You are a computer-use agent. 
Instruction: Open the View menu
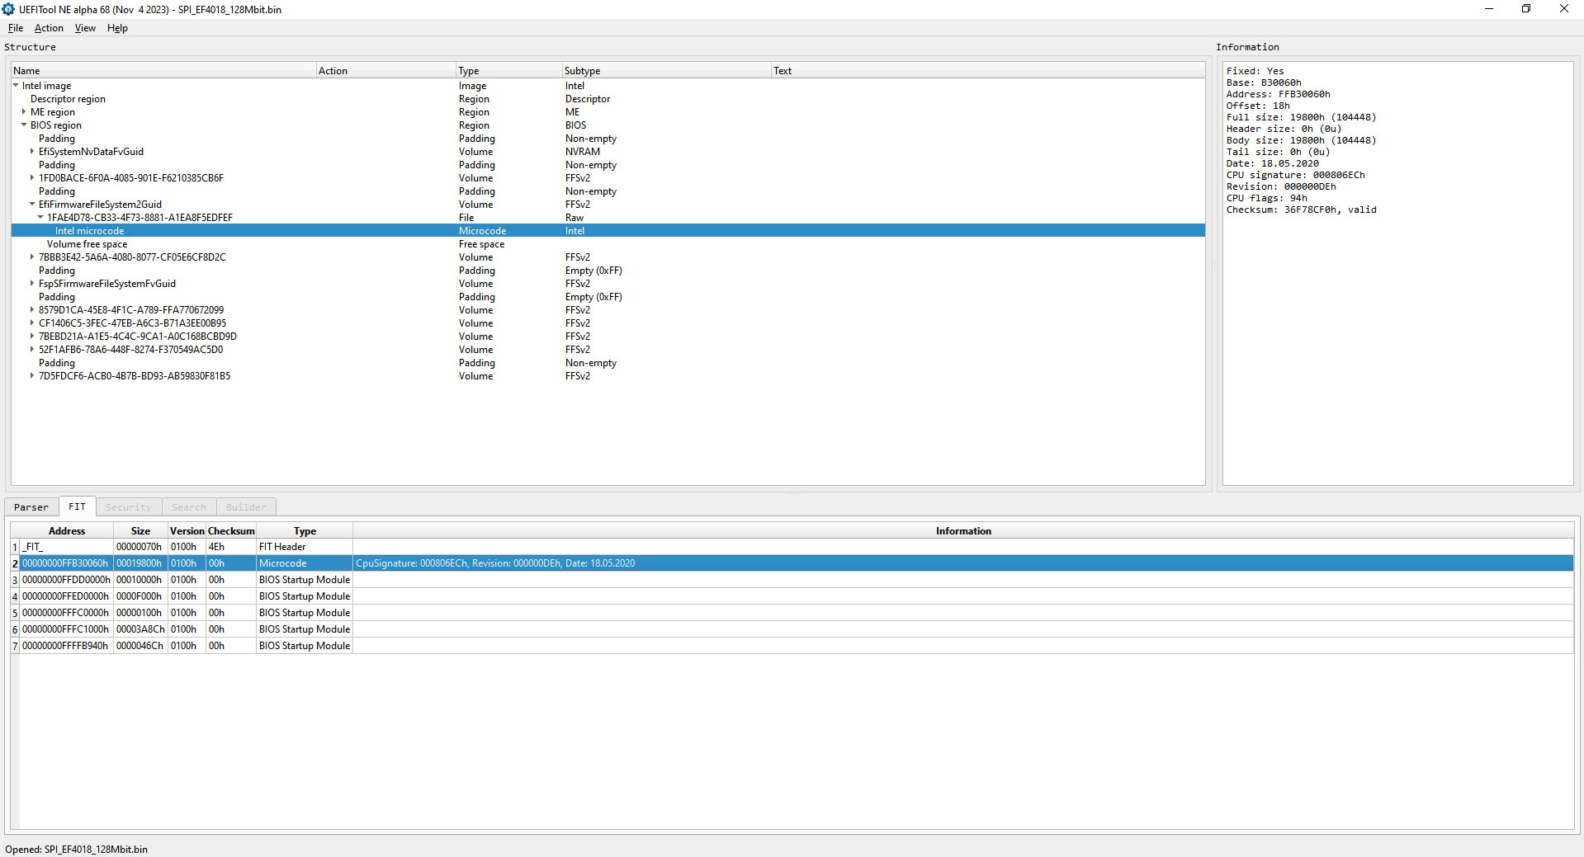85,28
